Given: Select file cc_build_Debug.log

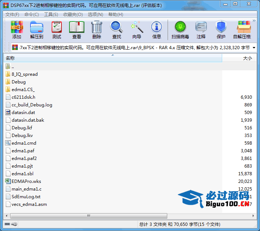Looking at the screenshot, I should pyautogui.click(x=29, y=105).
